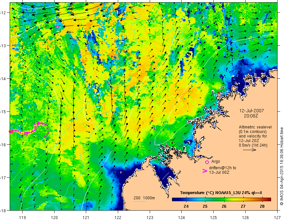Screen dimensions: 284x220
Task: Click the latitude axis label -18
Action: coord(4,210)
